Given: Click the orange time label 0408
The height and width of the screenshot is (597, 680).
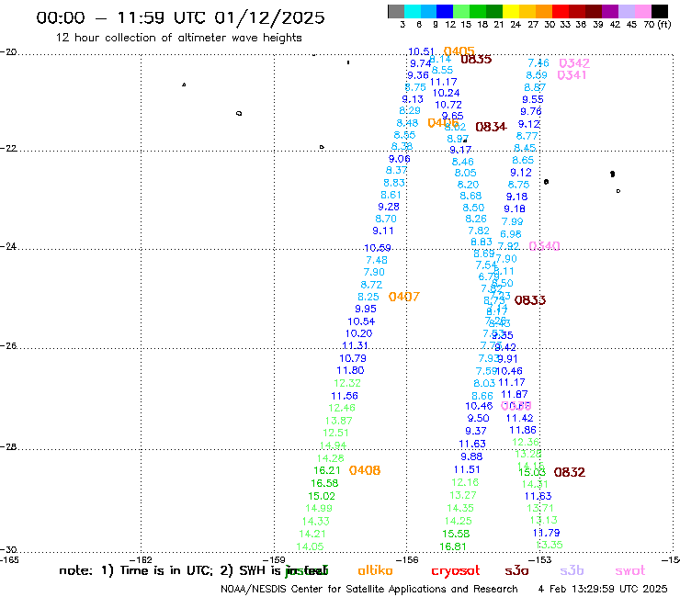Looking at the screenshot, I should (x=365, y=470).
